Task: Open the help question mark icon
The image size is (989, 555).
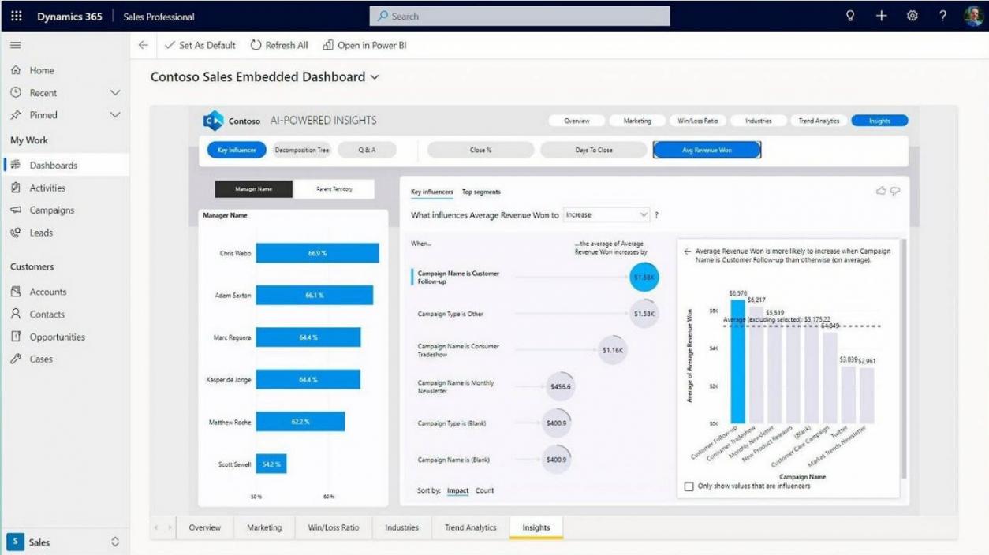Action: pyautogui.click(x=942, y=16)
